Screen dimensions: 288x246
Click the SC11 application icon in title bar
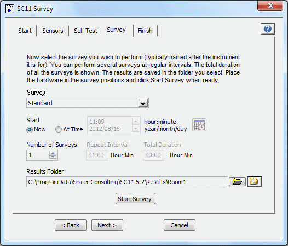pyautogui.click(x=10, y=9)
